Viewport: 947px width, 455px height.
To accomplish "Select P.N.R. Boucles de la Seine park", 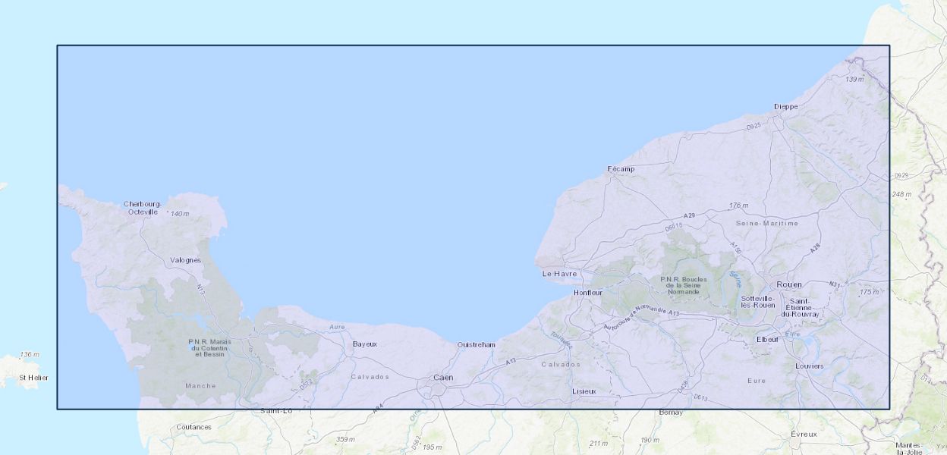I will pyautogui.click(x=684, y=285).
